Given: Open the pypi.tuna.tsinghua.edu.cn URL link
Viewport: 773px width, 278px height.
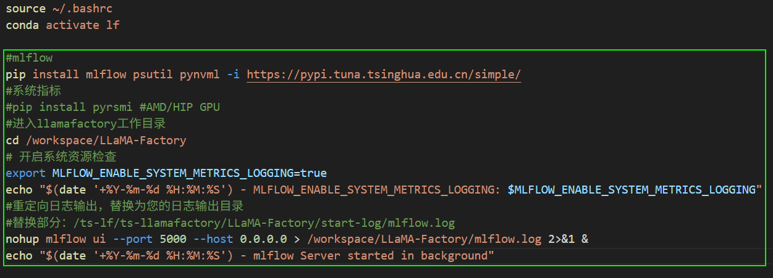Looking at the screenshot, I should click(x=384, y=75).
